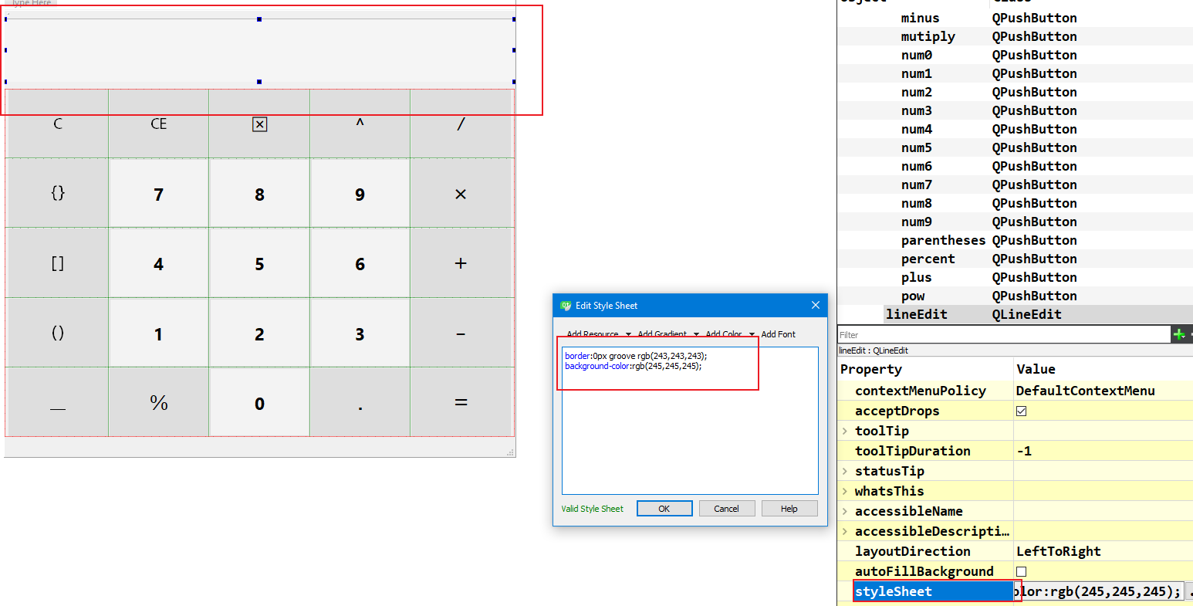Select the CE button on the form
This screenshot has height=606, width=1193.
pyautogui.click(x=158, y=124)
